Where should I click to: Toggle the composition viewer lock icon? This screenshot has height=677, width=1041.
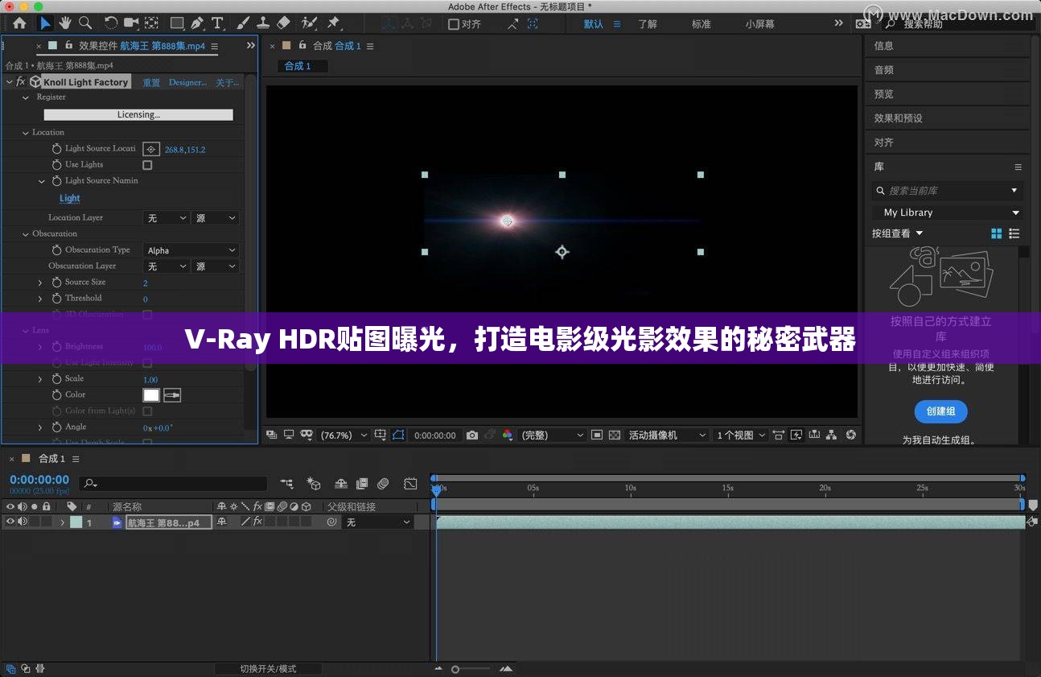click(x=302, y=46)
